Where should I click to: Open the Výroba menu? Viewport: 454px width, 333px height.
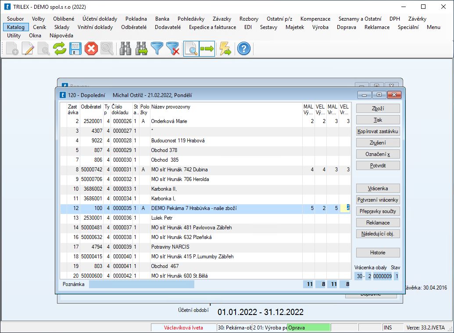[x=320, y=27]
